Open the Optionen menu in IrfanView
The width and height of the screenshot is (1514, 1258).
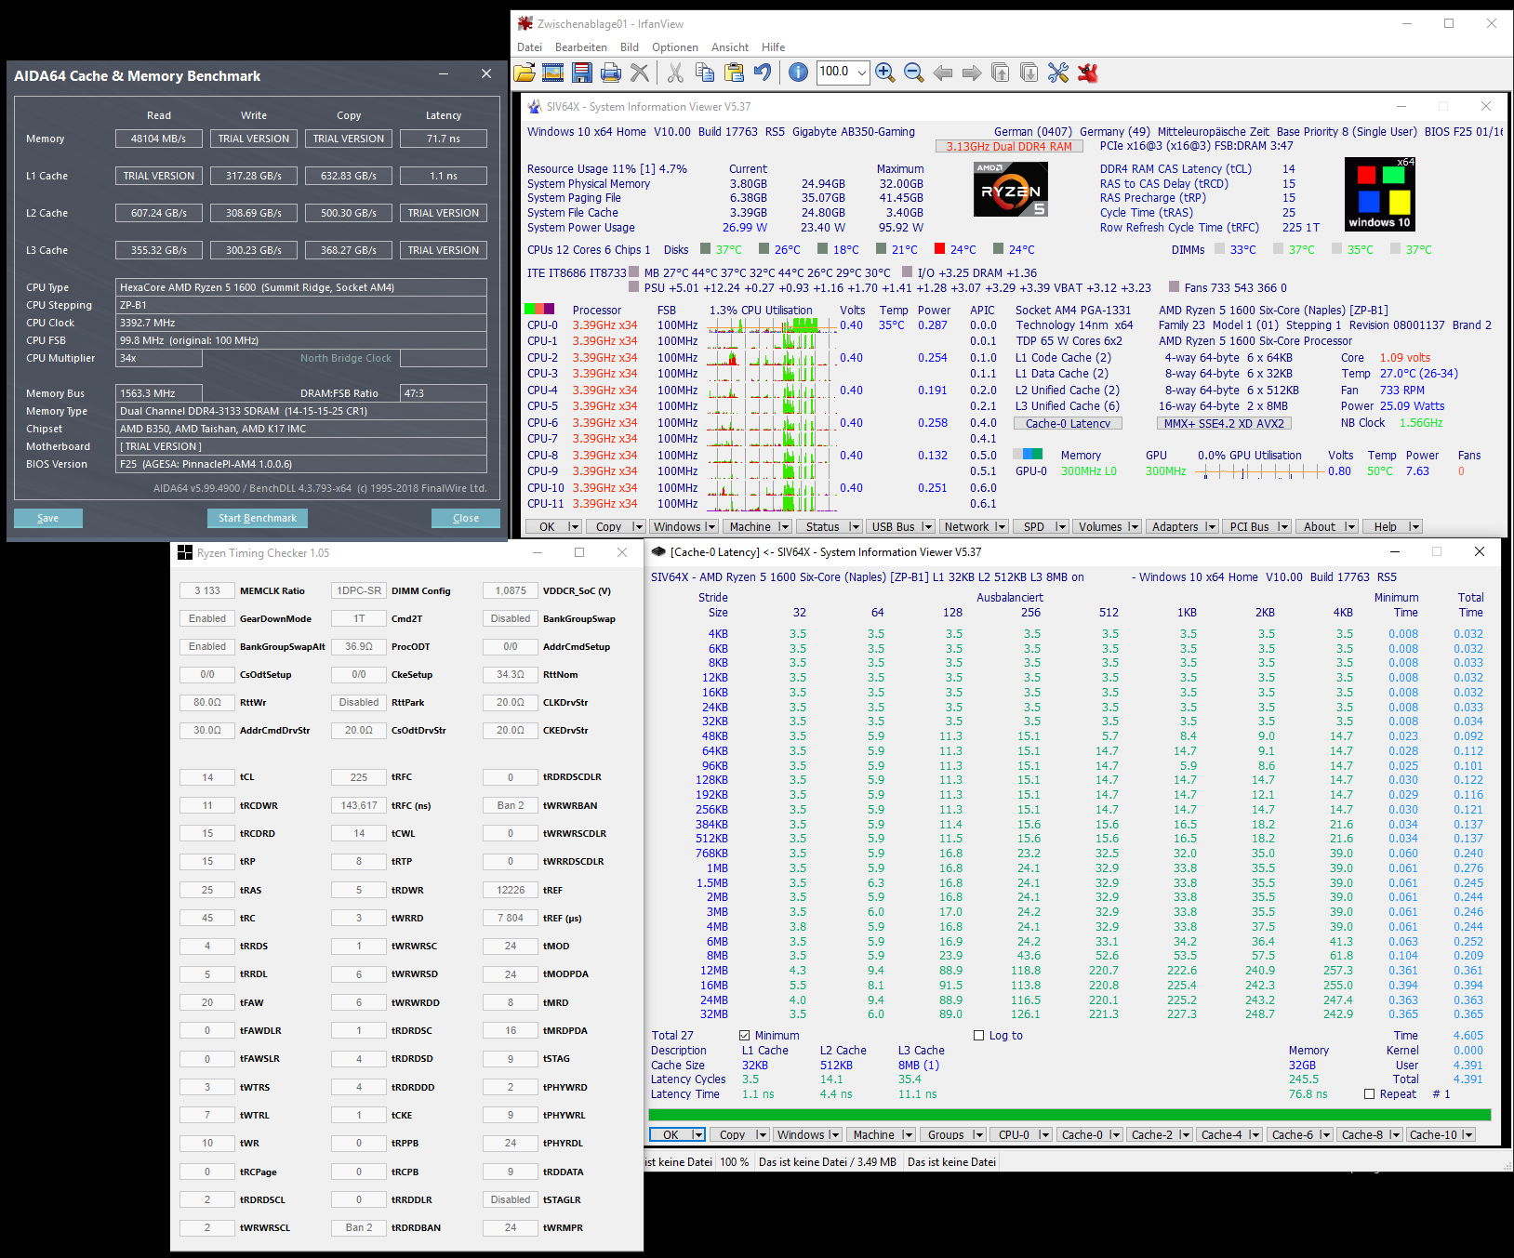point(675,47)
